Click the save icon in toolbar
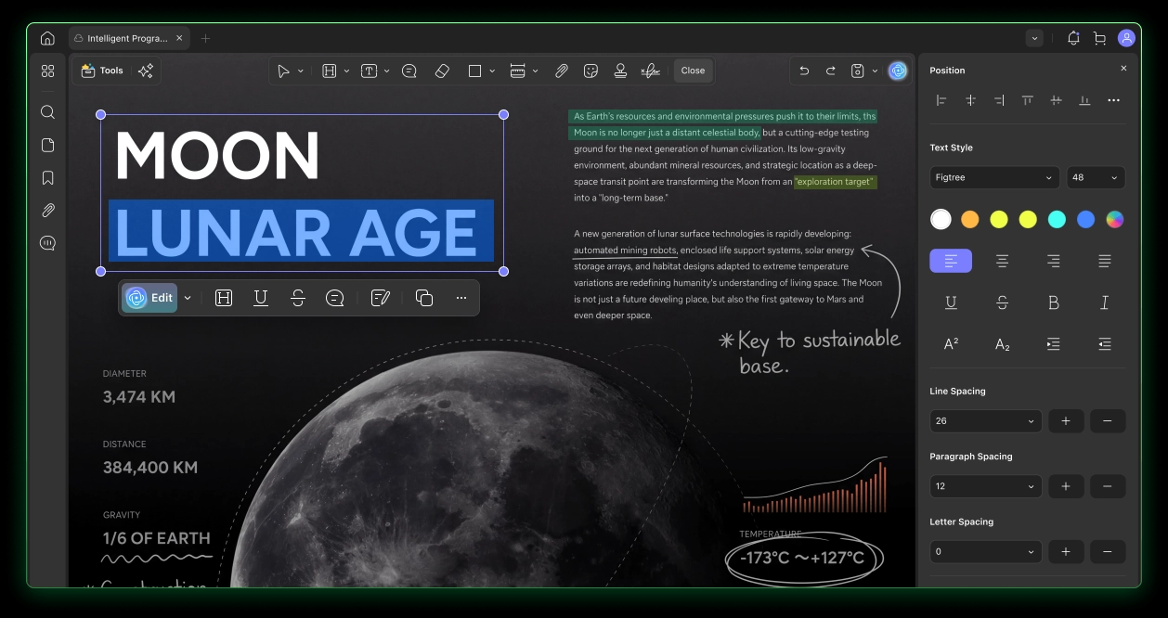The width and height of the screenshot is (1168, 618). tap(859, 71)
